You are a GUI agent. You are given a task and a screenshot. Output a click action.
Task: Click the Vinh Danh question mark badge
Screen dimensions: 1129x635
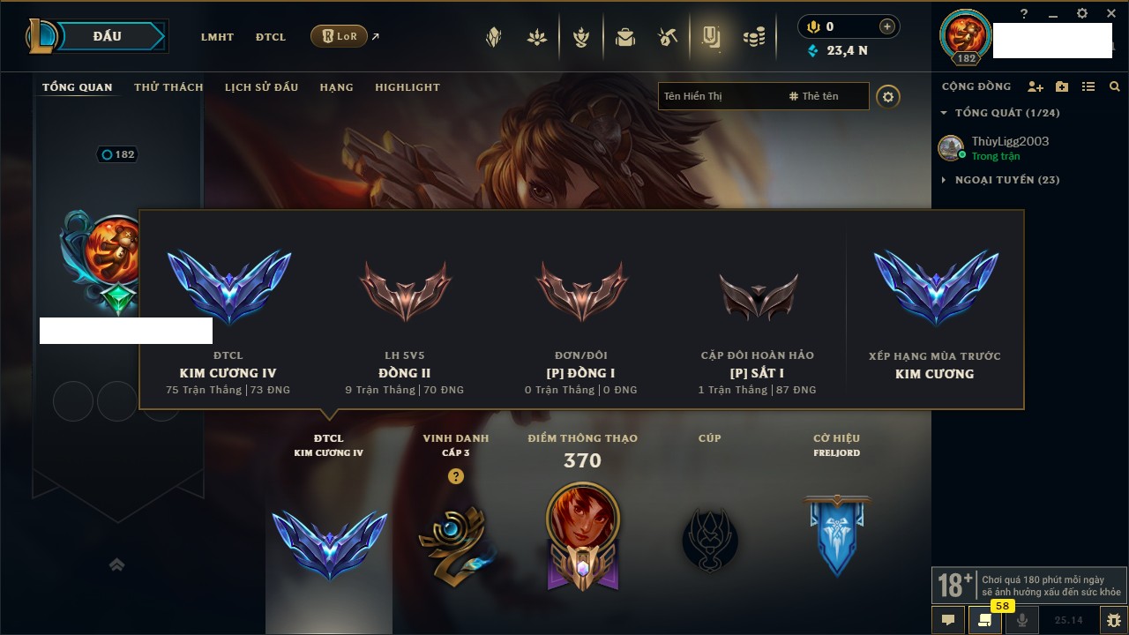tap(455, 476)
